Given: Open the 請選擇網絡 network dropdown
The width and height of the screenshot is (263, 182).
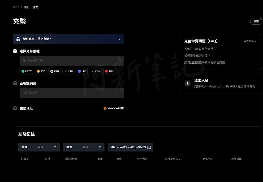Looking at the screenshot, I should [x=72, y=93].
